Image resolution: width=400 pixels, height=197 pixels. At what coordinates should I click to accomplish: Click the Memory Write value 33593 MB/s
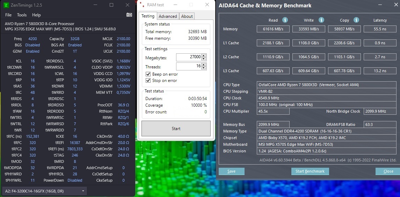(309, 29)
